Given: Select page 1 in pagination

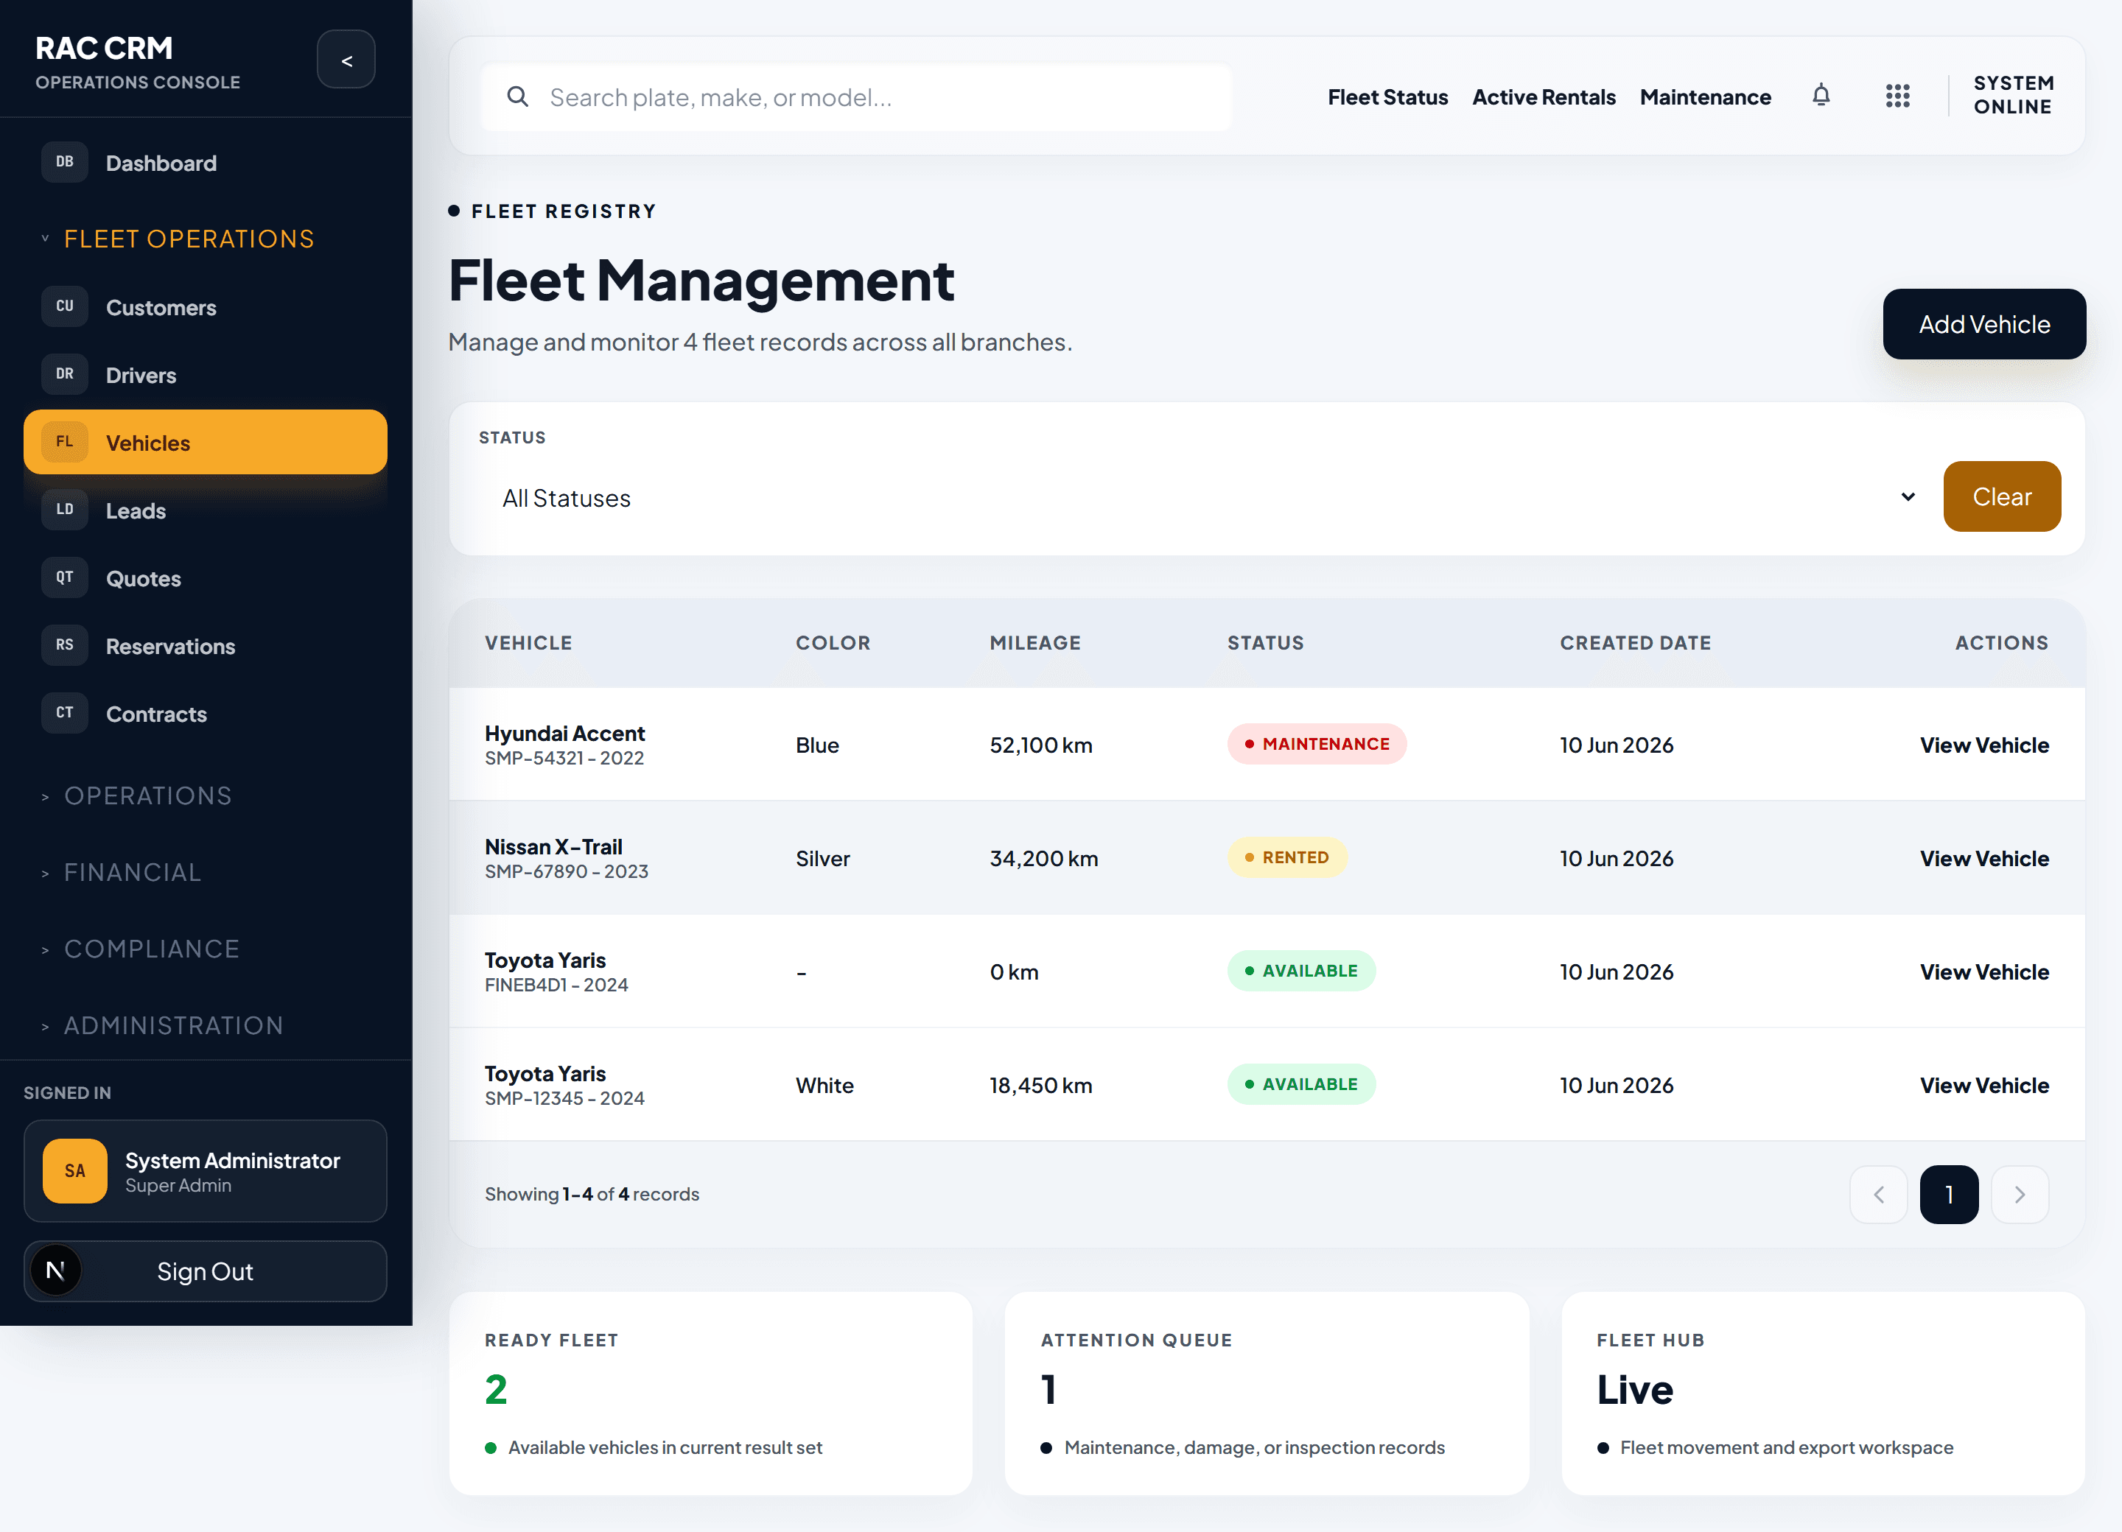Looking at the screenshot, I should click(1949, 1195).
